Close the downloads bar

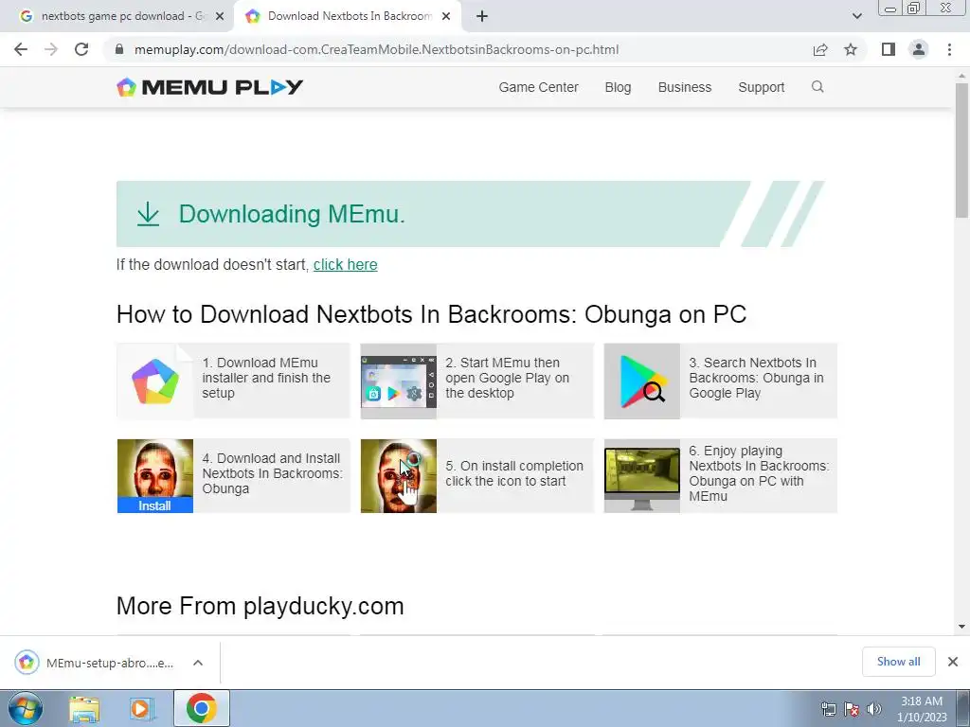coord(953,662)
